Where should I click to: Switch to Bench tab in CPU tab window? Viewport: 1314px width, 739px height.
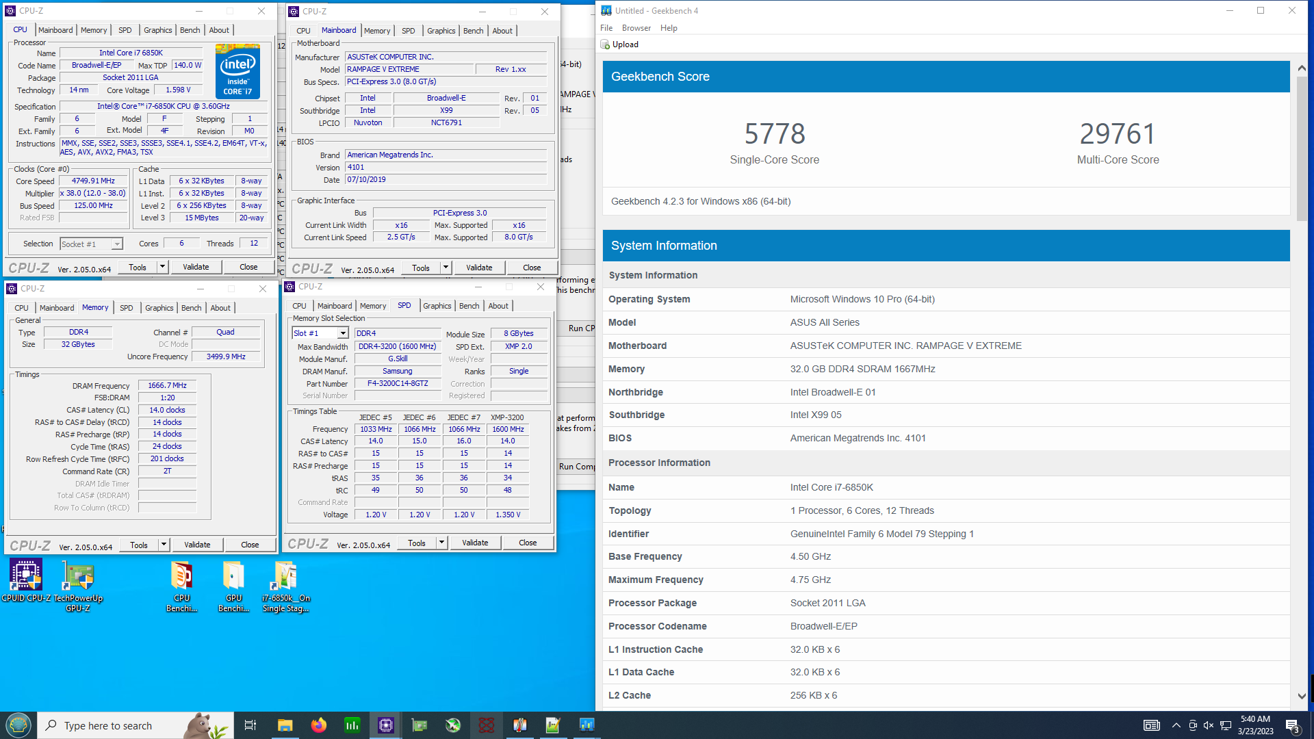tap(190, 30)
